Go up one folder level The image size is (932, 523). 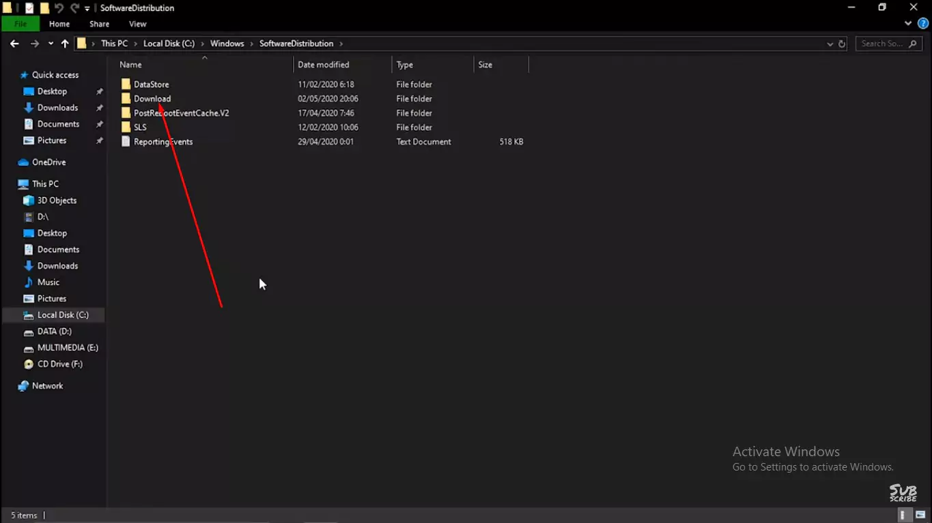pyautogui.click(x=65, y=44)
